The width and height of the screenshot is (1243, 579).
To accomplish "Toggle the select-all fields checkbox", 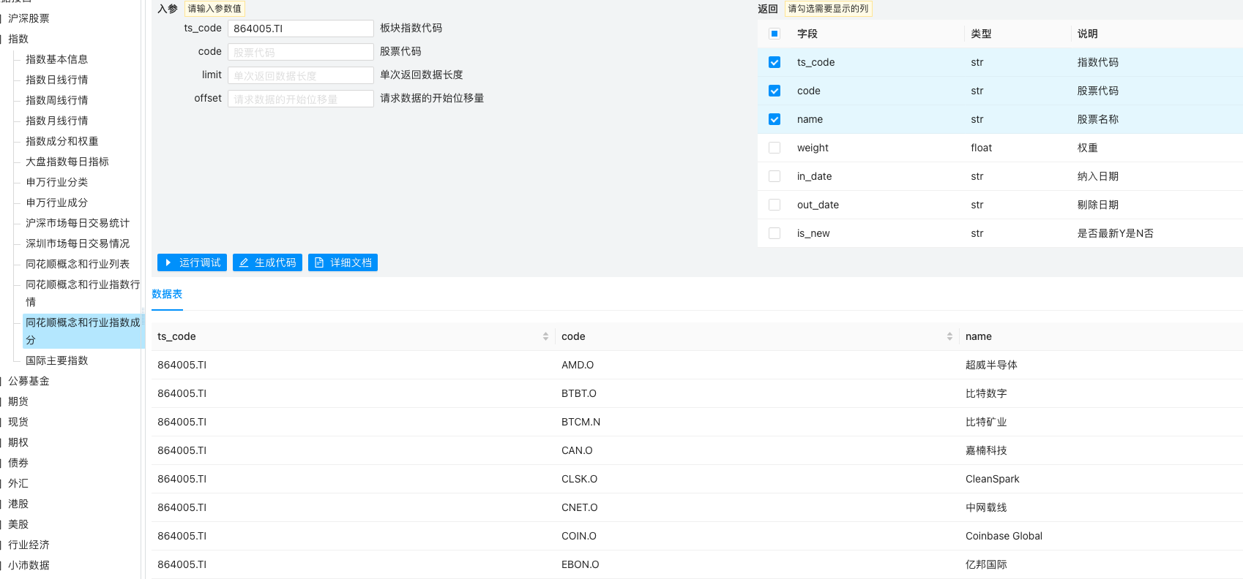I will tap(774, 34).
